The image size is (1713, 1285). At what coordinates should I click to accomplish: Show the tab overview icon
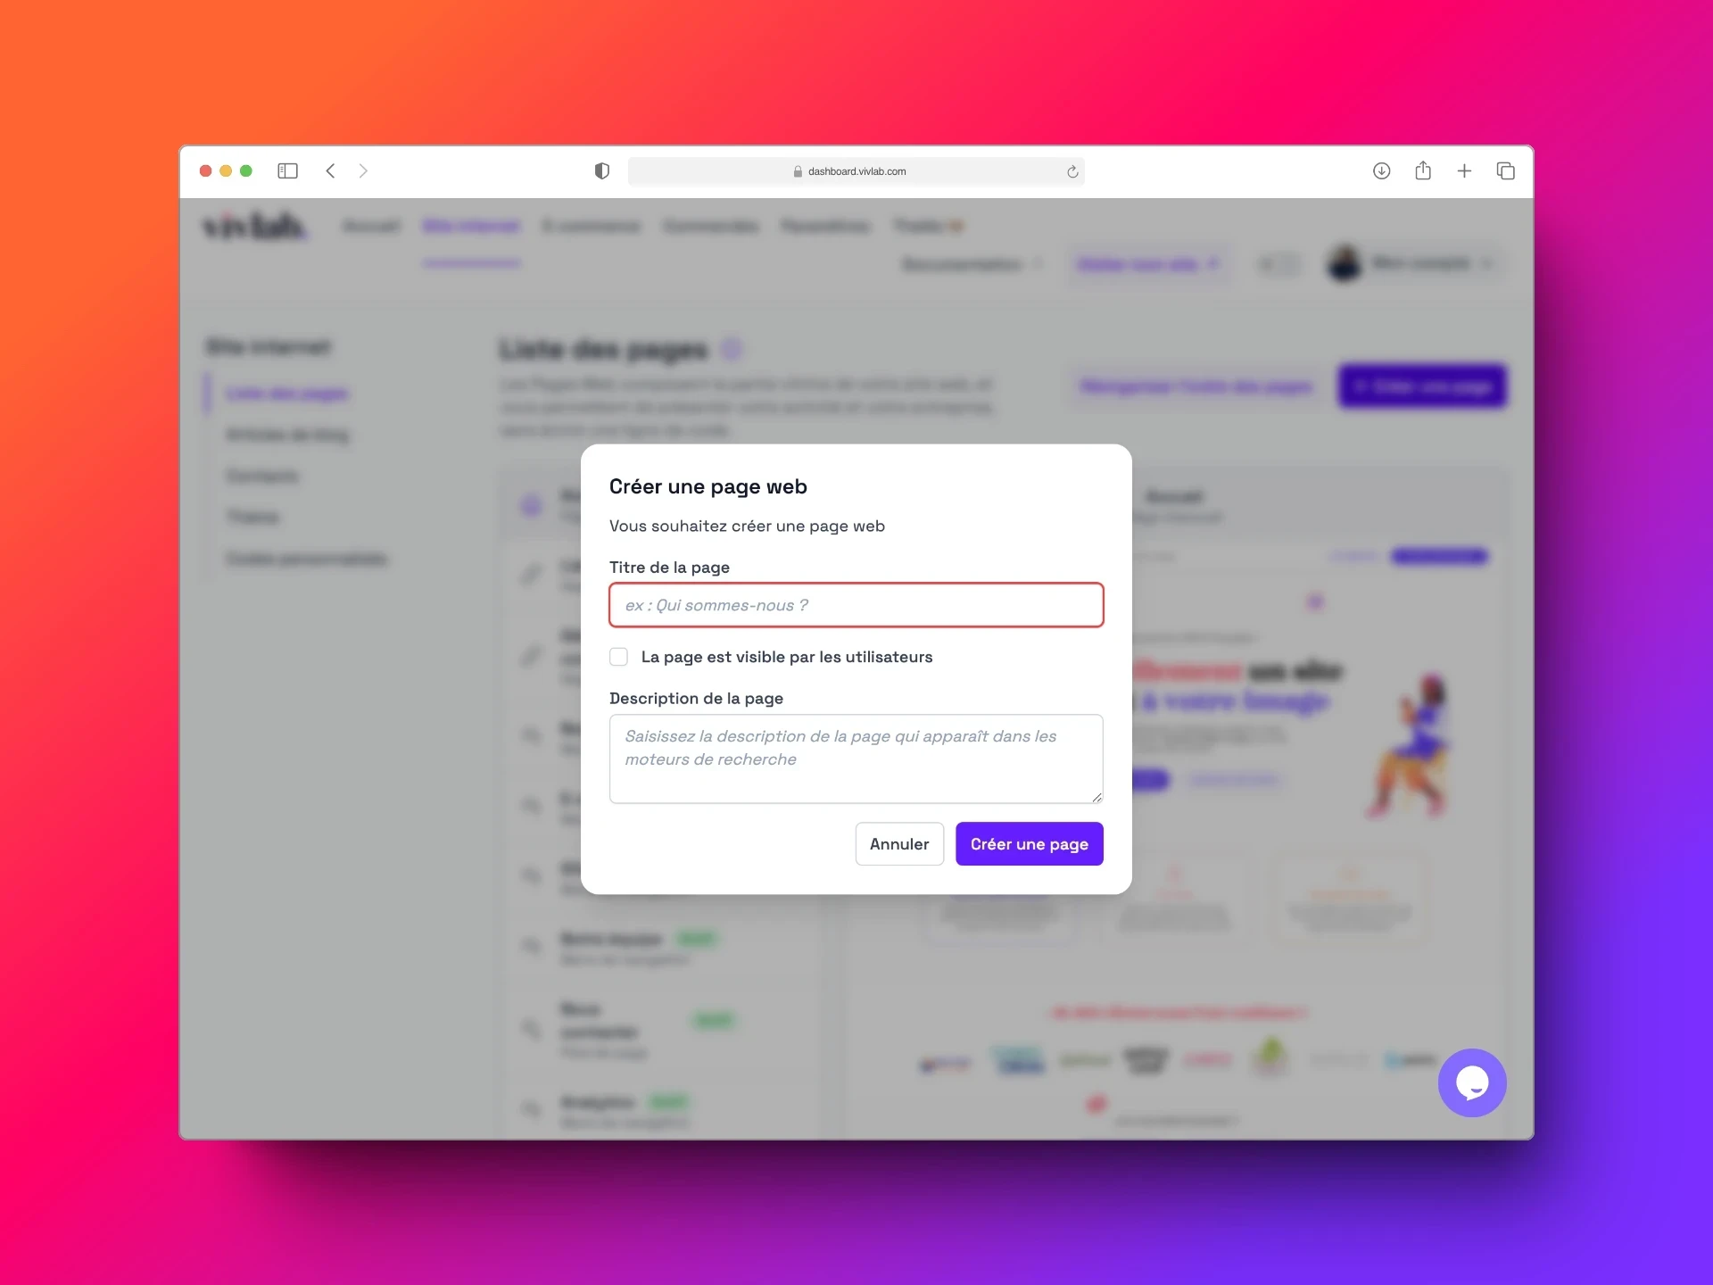pos(1505,170)
